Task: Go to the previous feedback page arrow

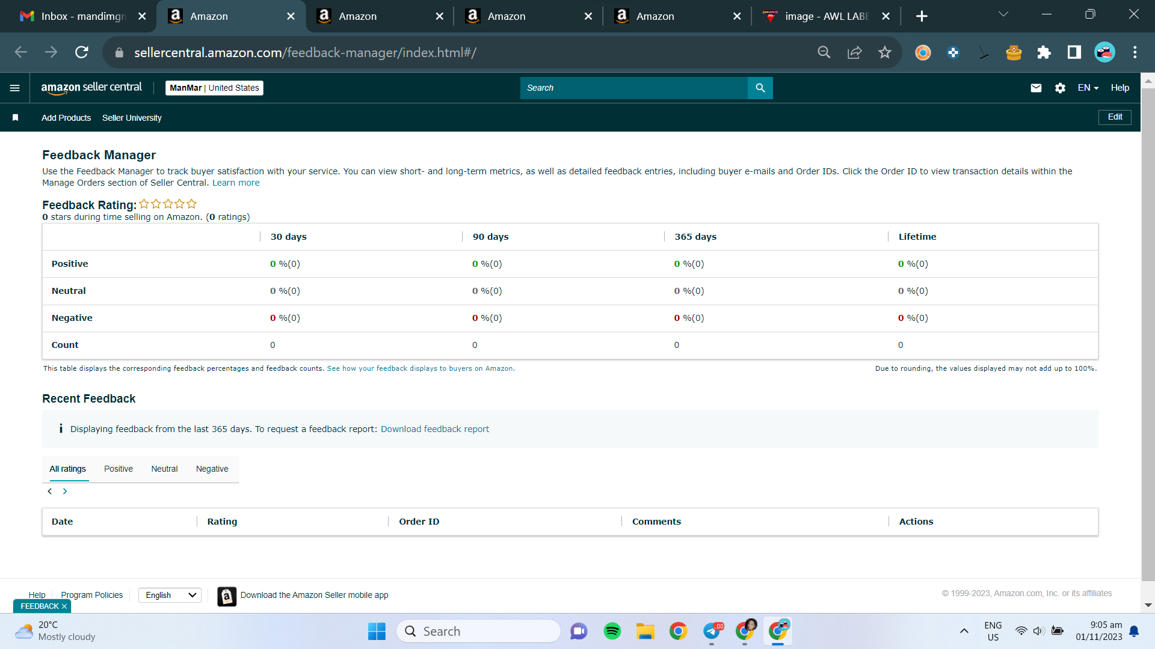Action: (x=50, y=492)
